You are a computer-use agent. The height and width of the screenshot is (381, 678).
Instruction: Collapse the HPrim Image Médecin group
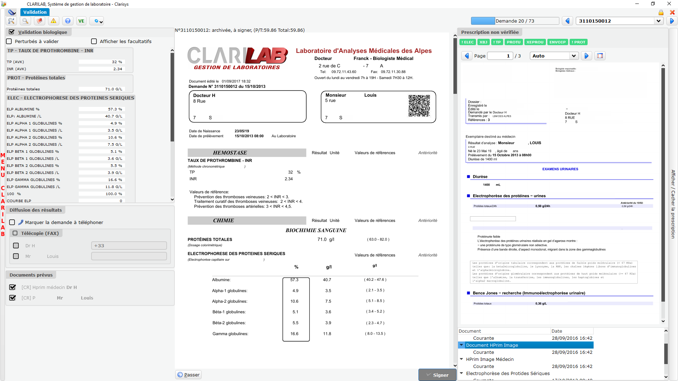[x=461, y=359]
